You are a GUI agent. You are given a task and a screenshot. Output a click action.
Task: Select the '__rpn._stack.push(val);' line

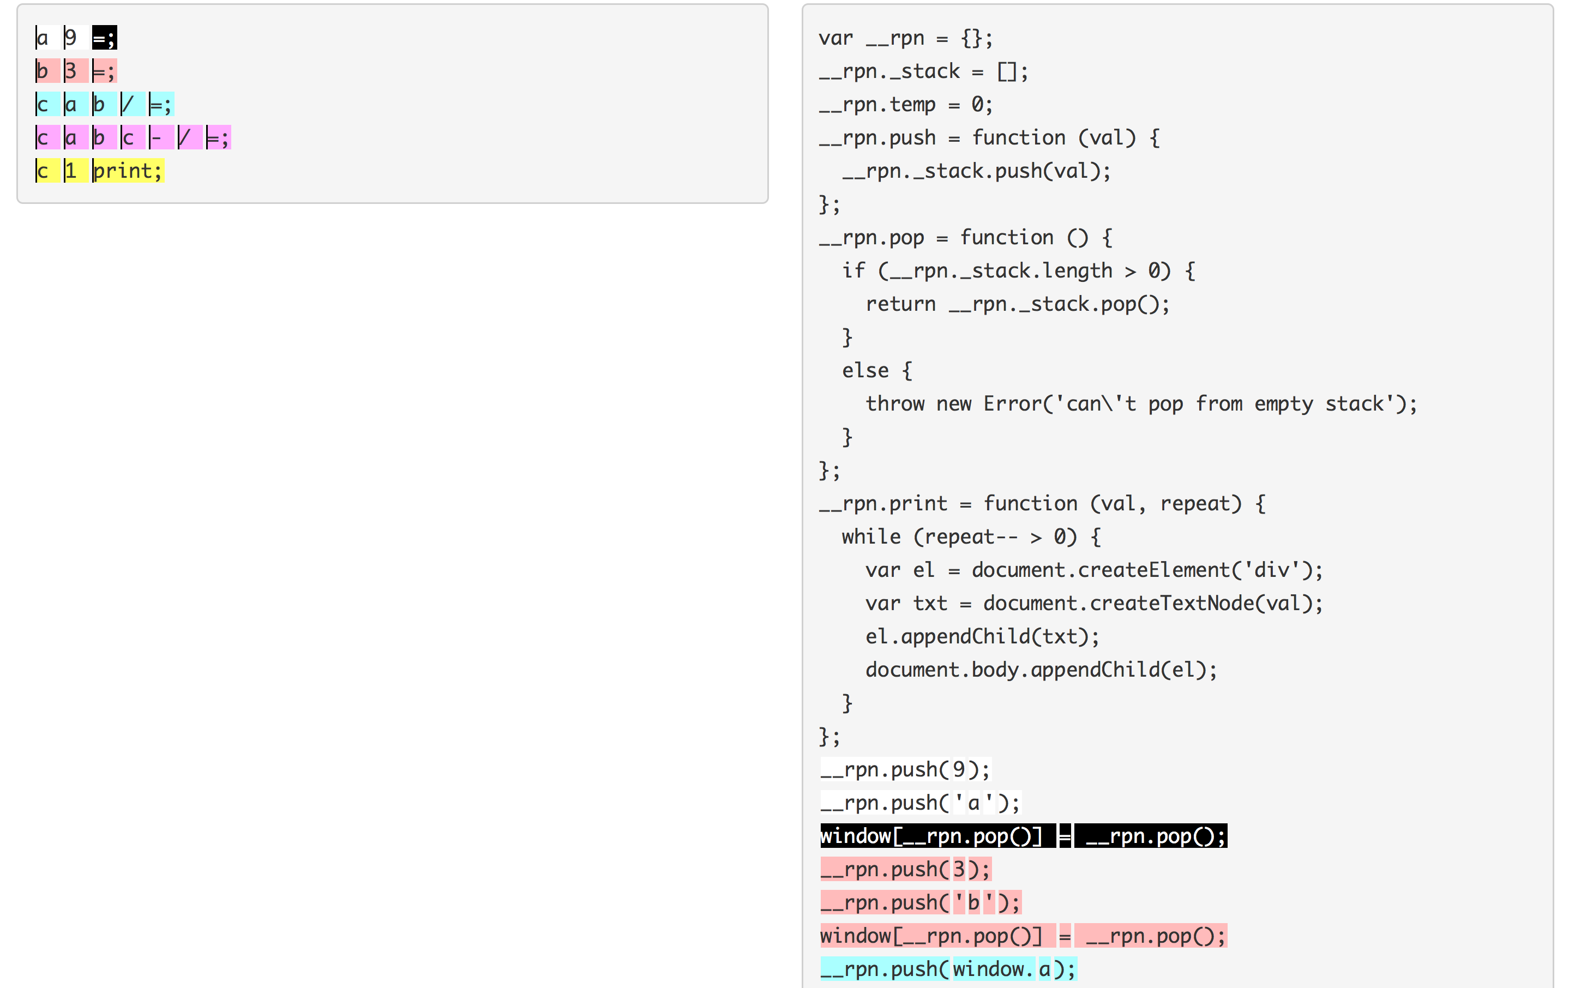coord(977,171)
